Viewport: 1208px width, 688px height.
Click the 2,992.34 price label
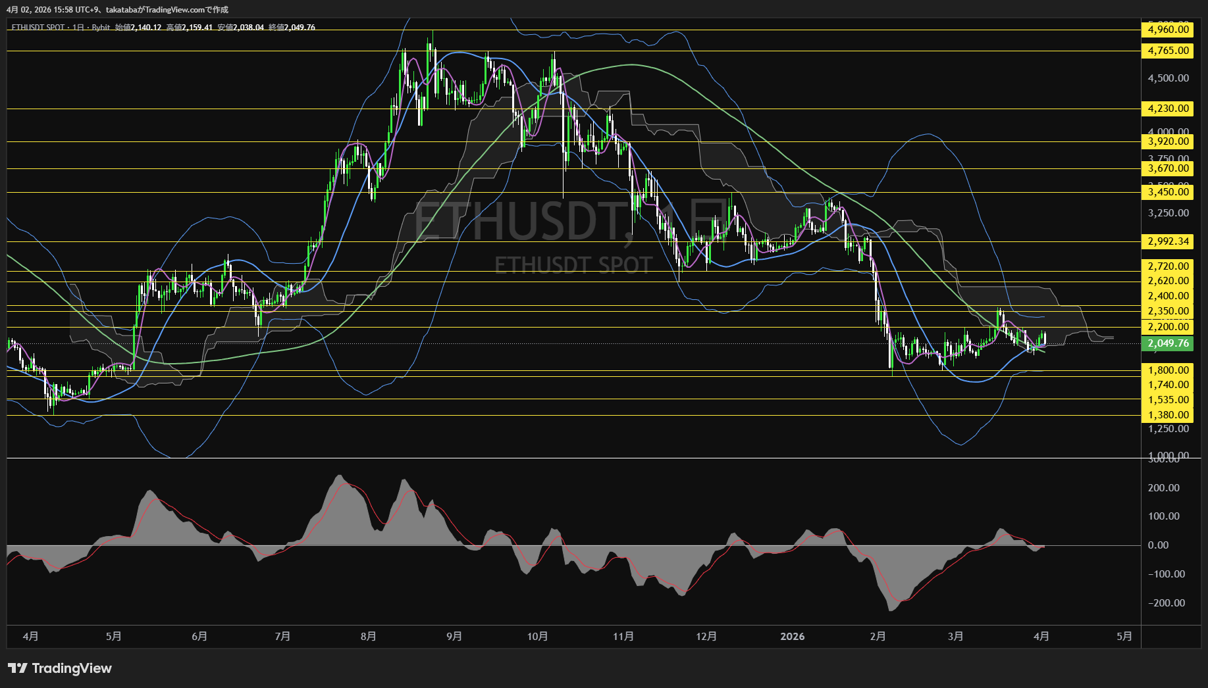tap(1168, 241)
